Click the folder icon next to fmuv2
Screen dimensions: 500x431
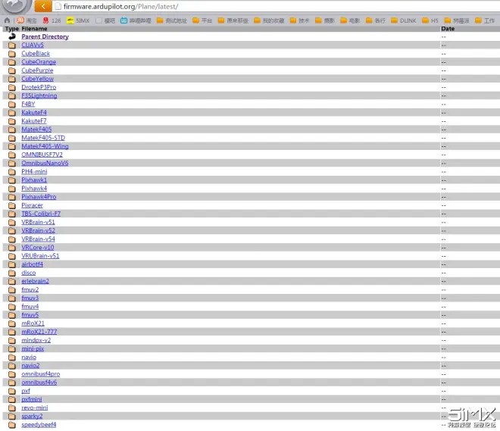tap(12, 289)
